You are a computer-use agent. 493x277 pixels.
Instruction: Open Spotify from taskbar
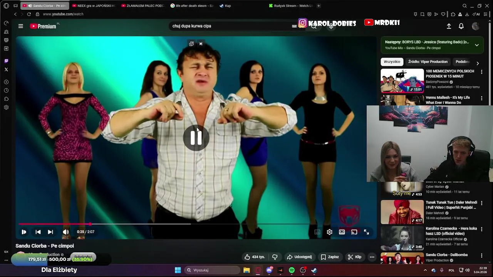coord(292,270)
